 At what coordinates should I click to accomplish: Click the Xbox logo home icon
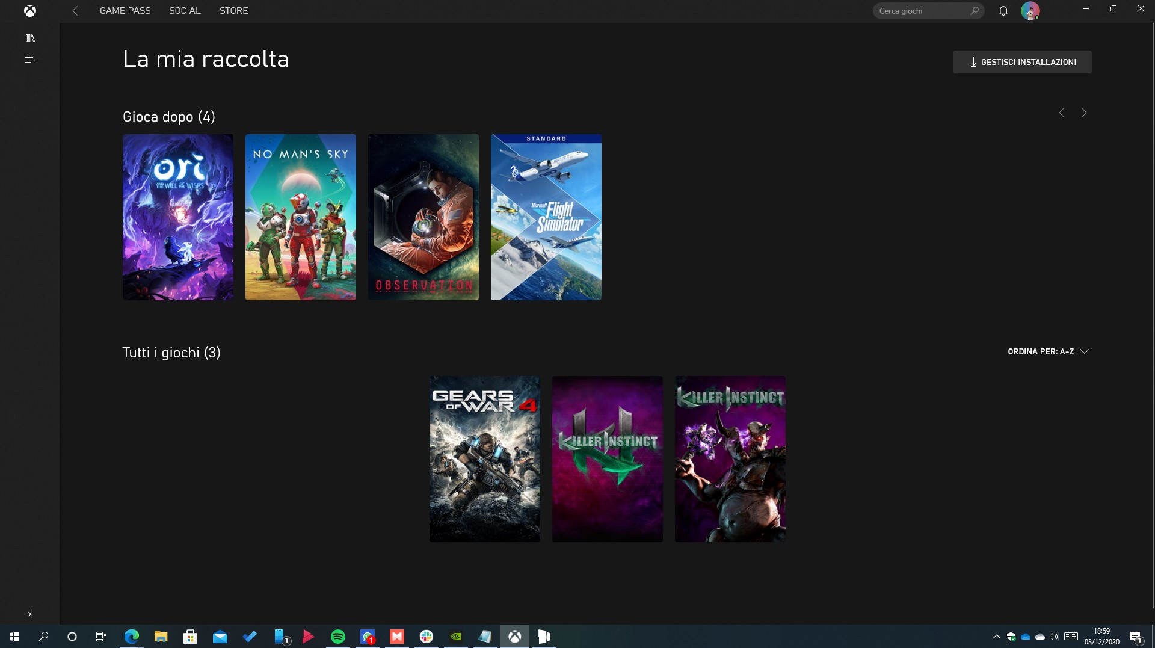(29, 11)
